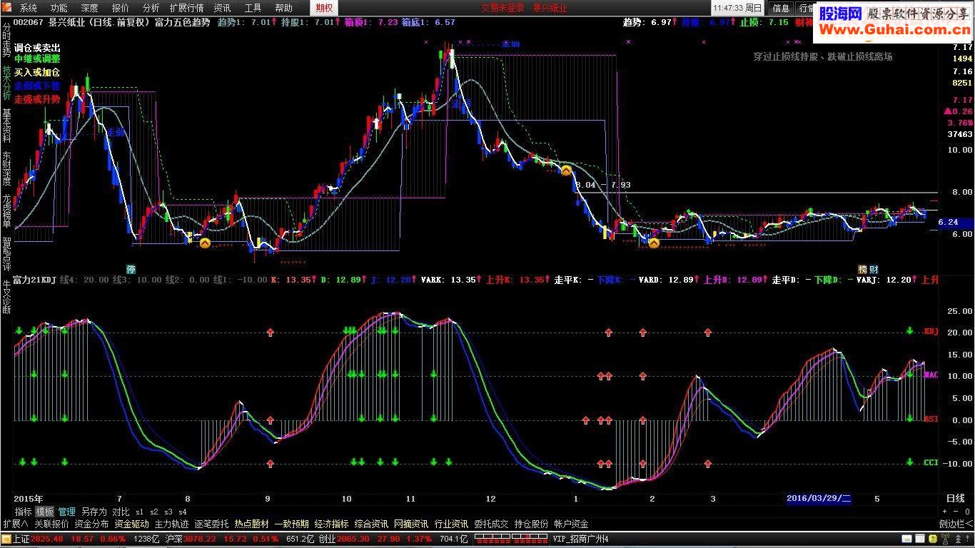
Task: Open the 分析 menu
Action: (x=151, y=8)
